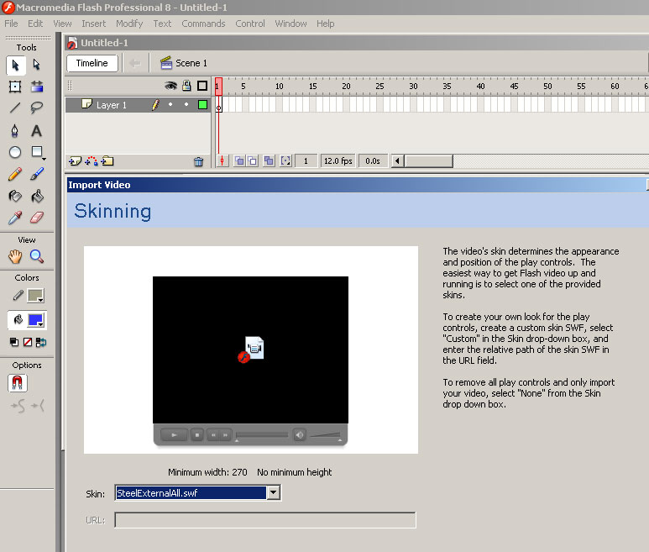Select the Ink Bottle tool
649x552 pixels.
pyautogui.click(x=15, y=196)
